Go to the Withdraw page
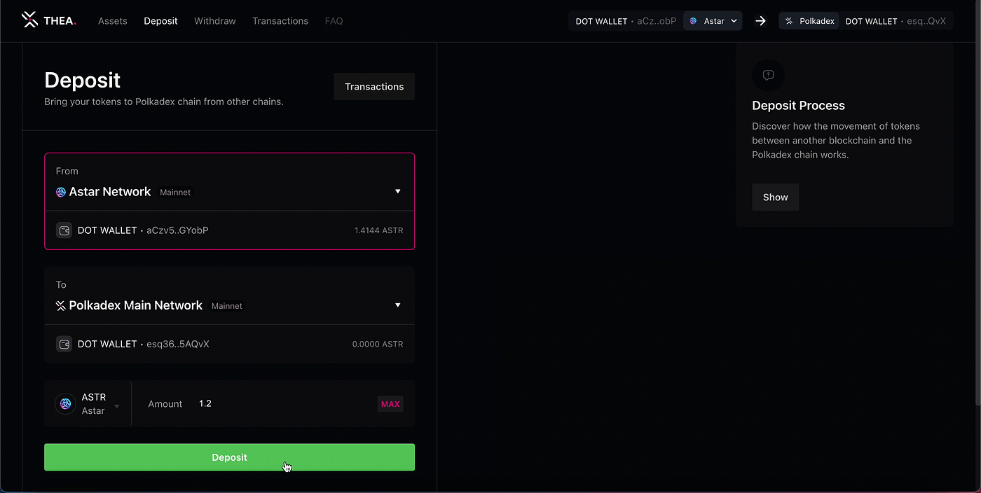The width and height of the screenshot is (981, 493). 215,21
